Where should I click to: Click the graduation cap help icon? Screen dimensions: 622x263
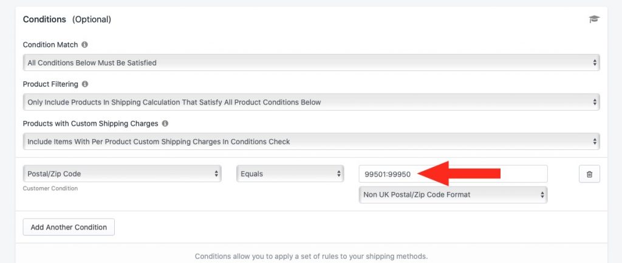(x=594, y=19)
